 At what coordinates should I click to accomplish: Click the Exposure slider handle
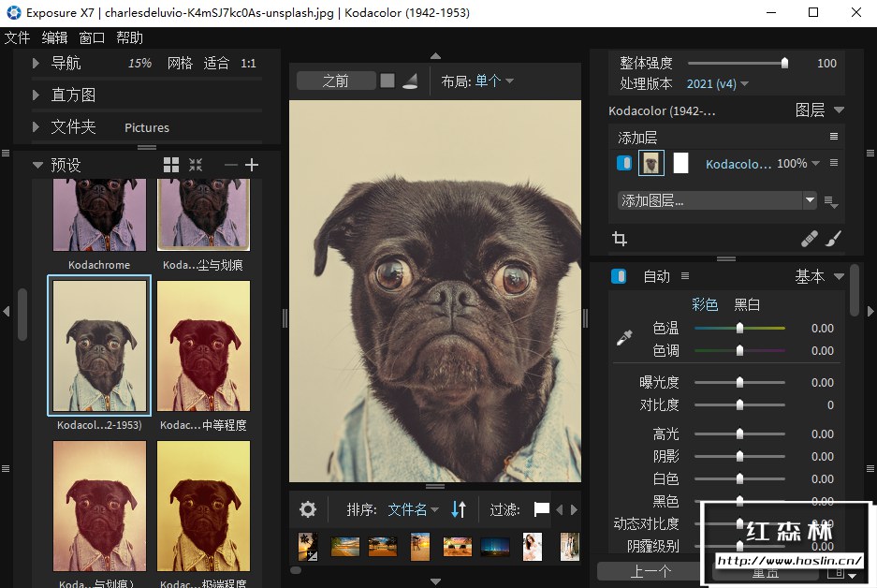[x=740, y=382]
